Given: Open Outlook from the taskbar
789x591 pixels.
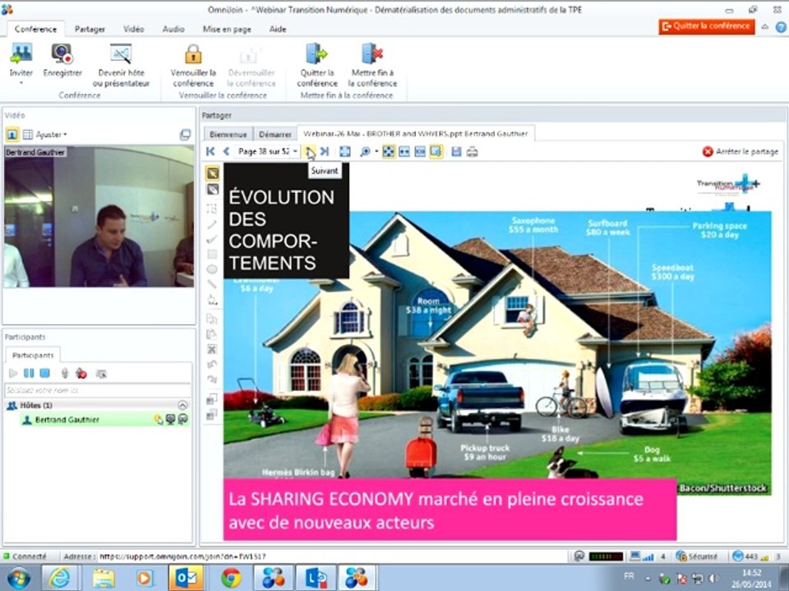Looking at the screenshot, I should (186, 578).
